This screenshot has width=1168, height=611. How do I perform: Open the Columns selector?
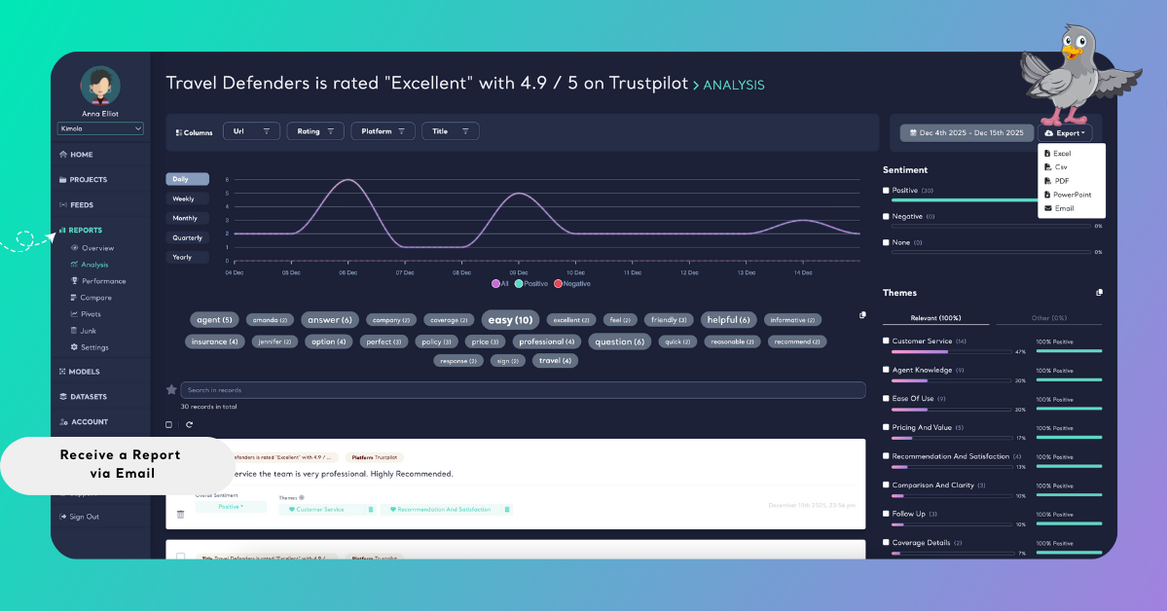[x=194, y=132]
